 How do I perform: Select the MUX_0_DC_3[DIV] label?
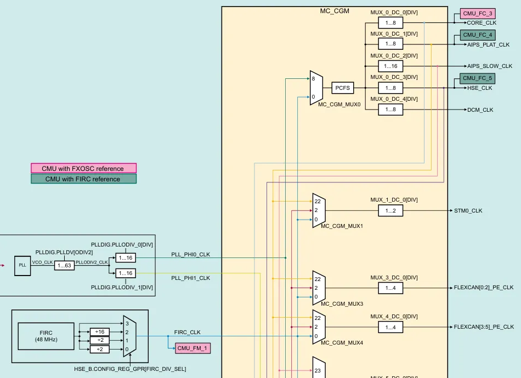[x=394, y=77]
